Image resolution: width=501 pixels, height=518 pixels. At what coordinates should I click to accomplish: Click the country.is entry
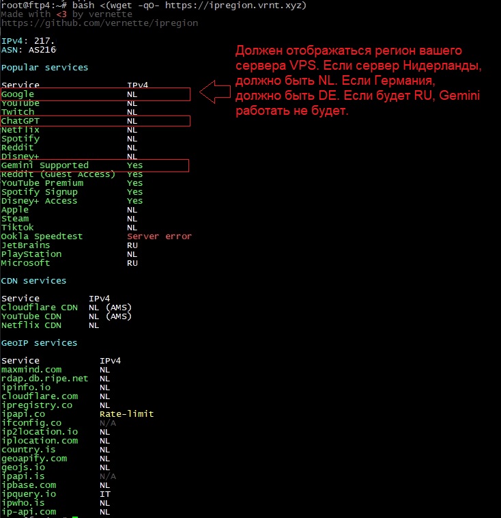[28, 450]
